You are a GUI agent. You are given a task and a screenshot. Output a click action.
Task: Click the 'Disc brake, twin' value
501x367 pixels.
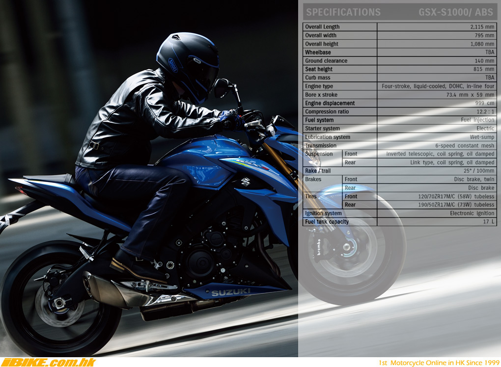point(474,180)
